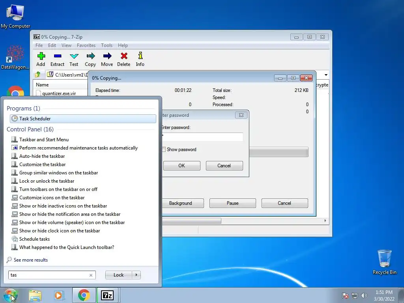
Task: Click the Info toolbar icon
Action: pos(140,59)
